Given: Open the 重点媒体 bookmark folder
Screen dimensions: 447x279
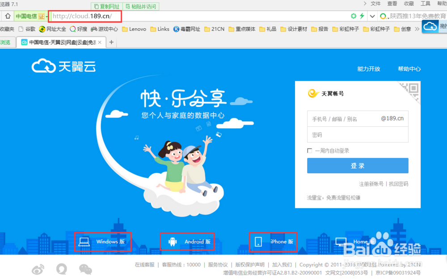Looking at the screenshot, I should tap(242, 29).
